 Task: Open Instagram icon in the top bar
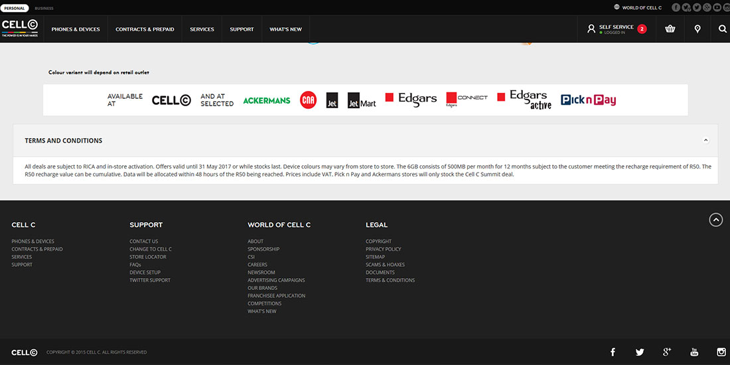pos(727,7)
